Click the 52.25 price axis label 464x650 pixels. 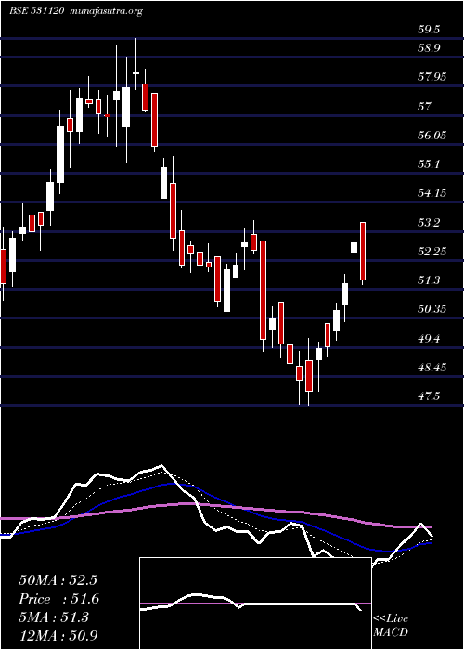tap(432, 252)
